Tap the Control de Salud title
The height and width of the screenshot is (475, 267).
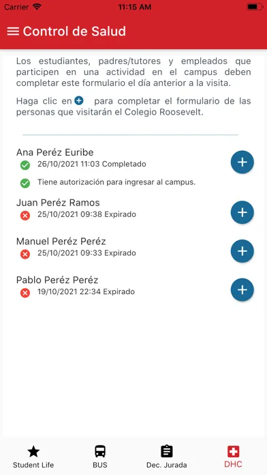coord(74,31)
